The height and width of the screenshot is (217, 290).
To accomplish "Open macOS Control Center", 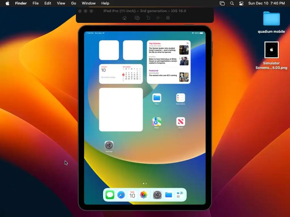I will (241, 3).
